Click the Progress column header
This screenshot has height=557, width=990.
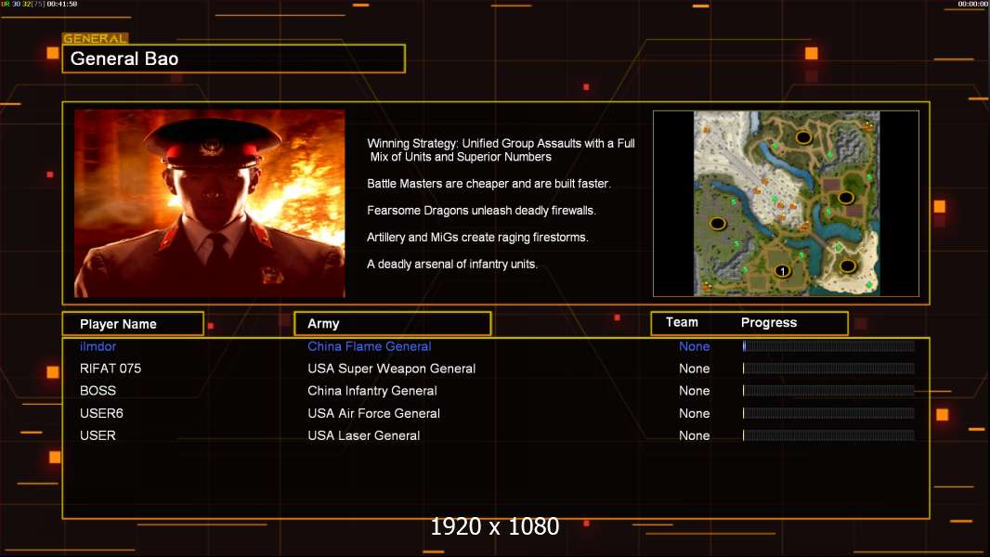pos(769,322)
